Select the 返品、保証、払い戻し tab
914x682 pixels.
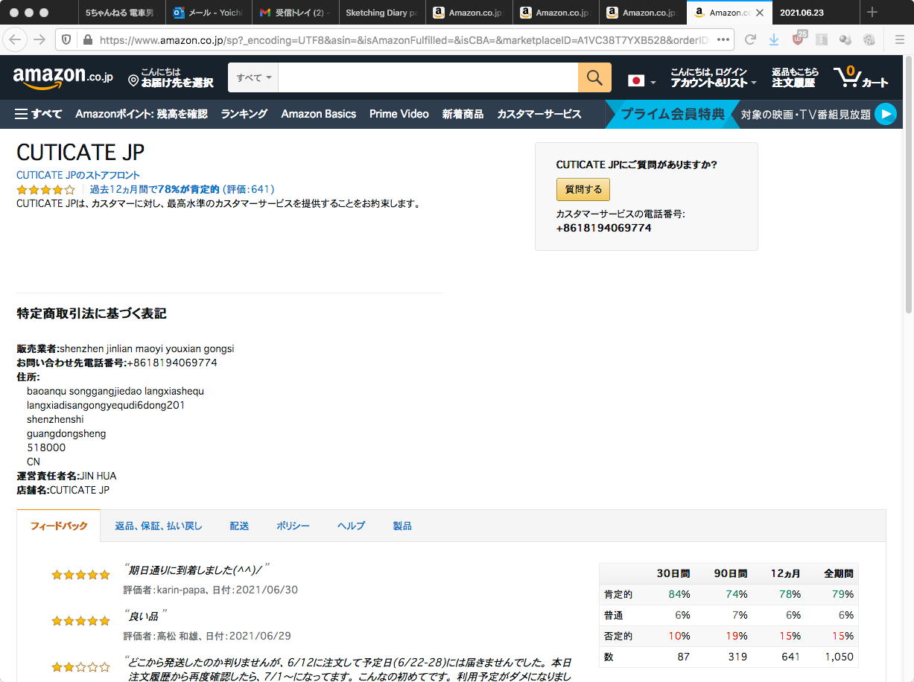159,526
